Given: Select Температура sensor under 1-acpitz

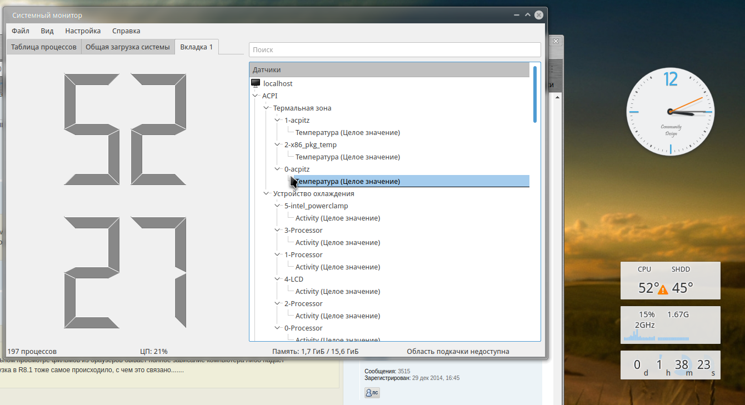Looking at the screenshot, I should click(348, 132).
